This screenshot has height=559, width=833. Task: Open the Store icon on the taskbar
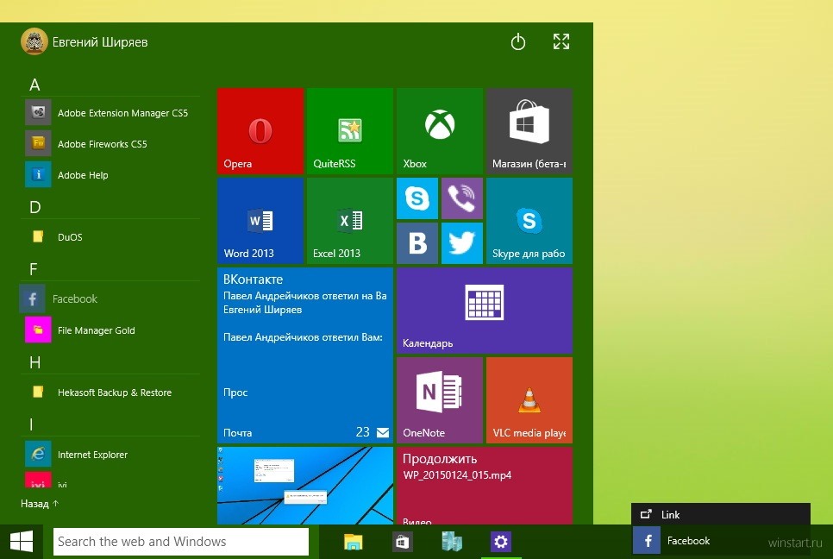(402, 542)
